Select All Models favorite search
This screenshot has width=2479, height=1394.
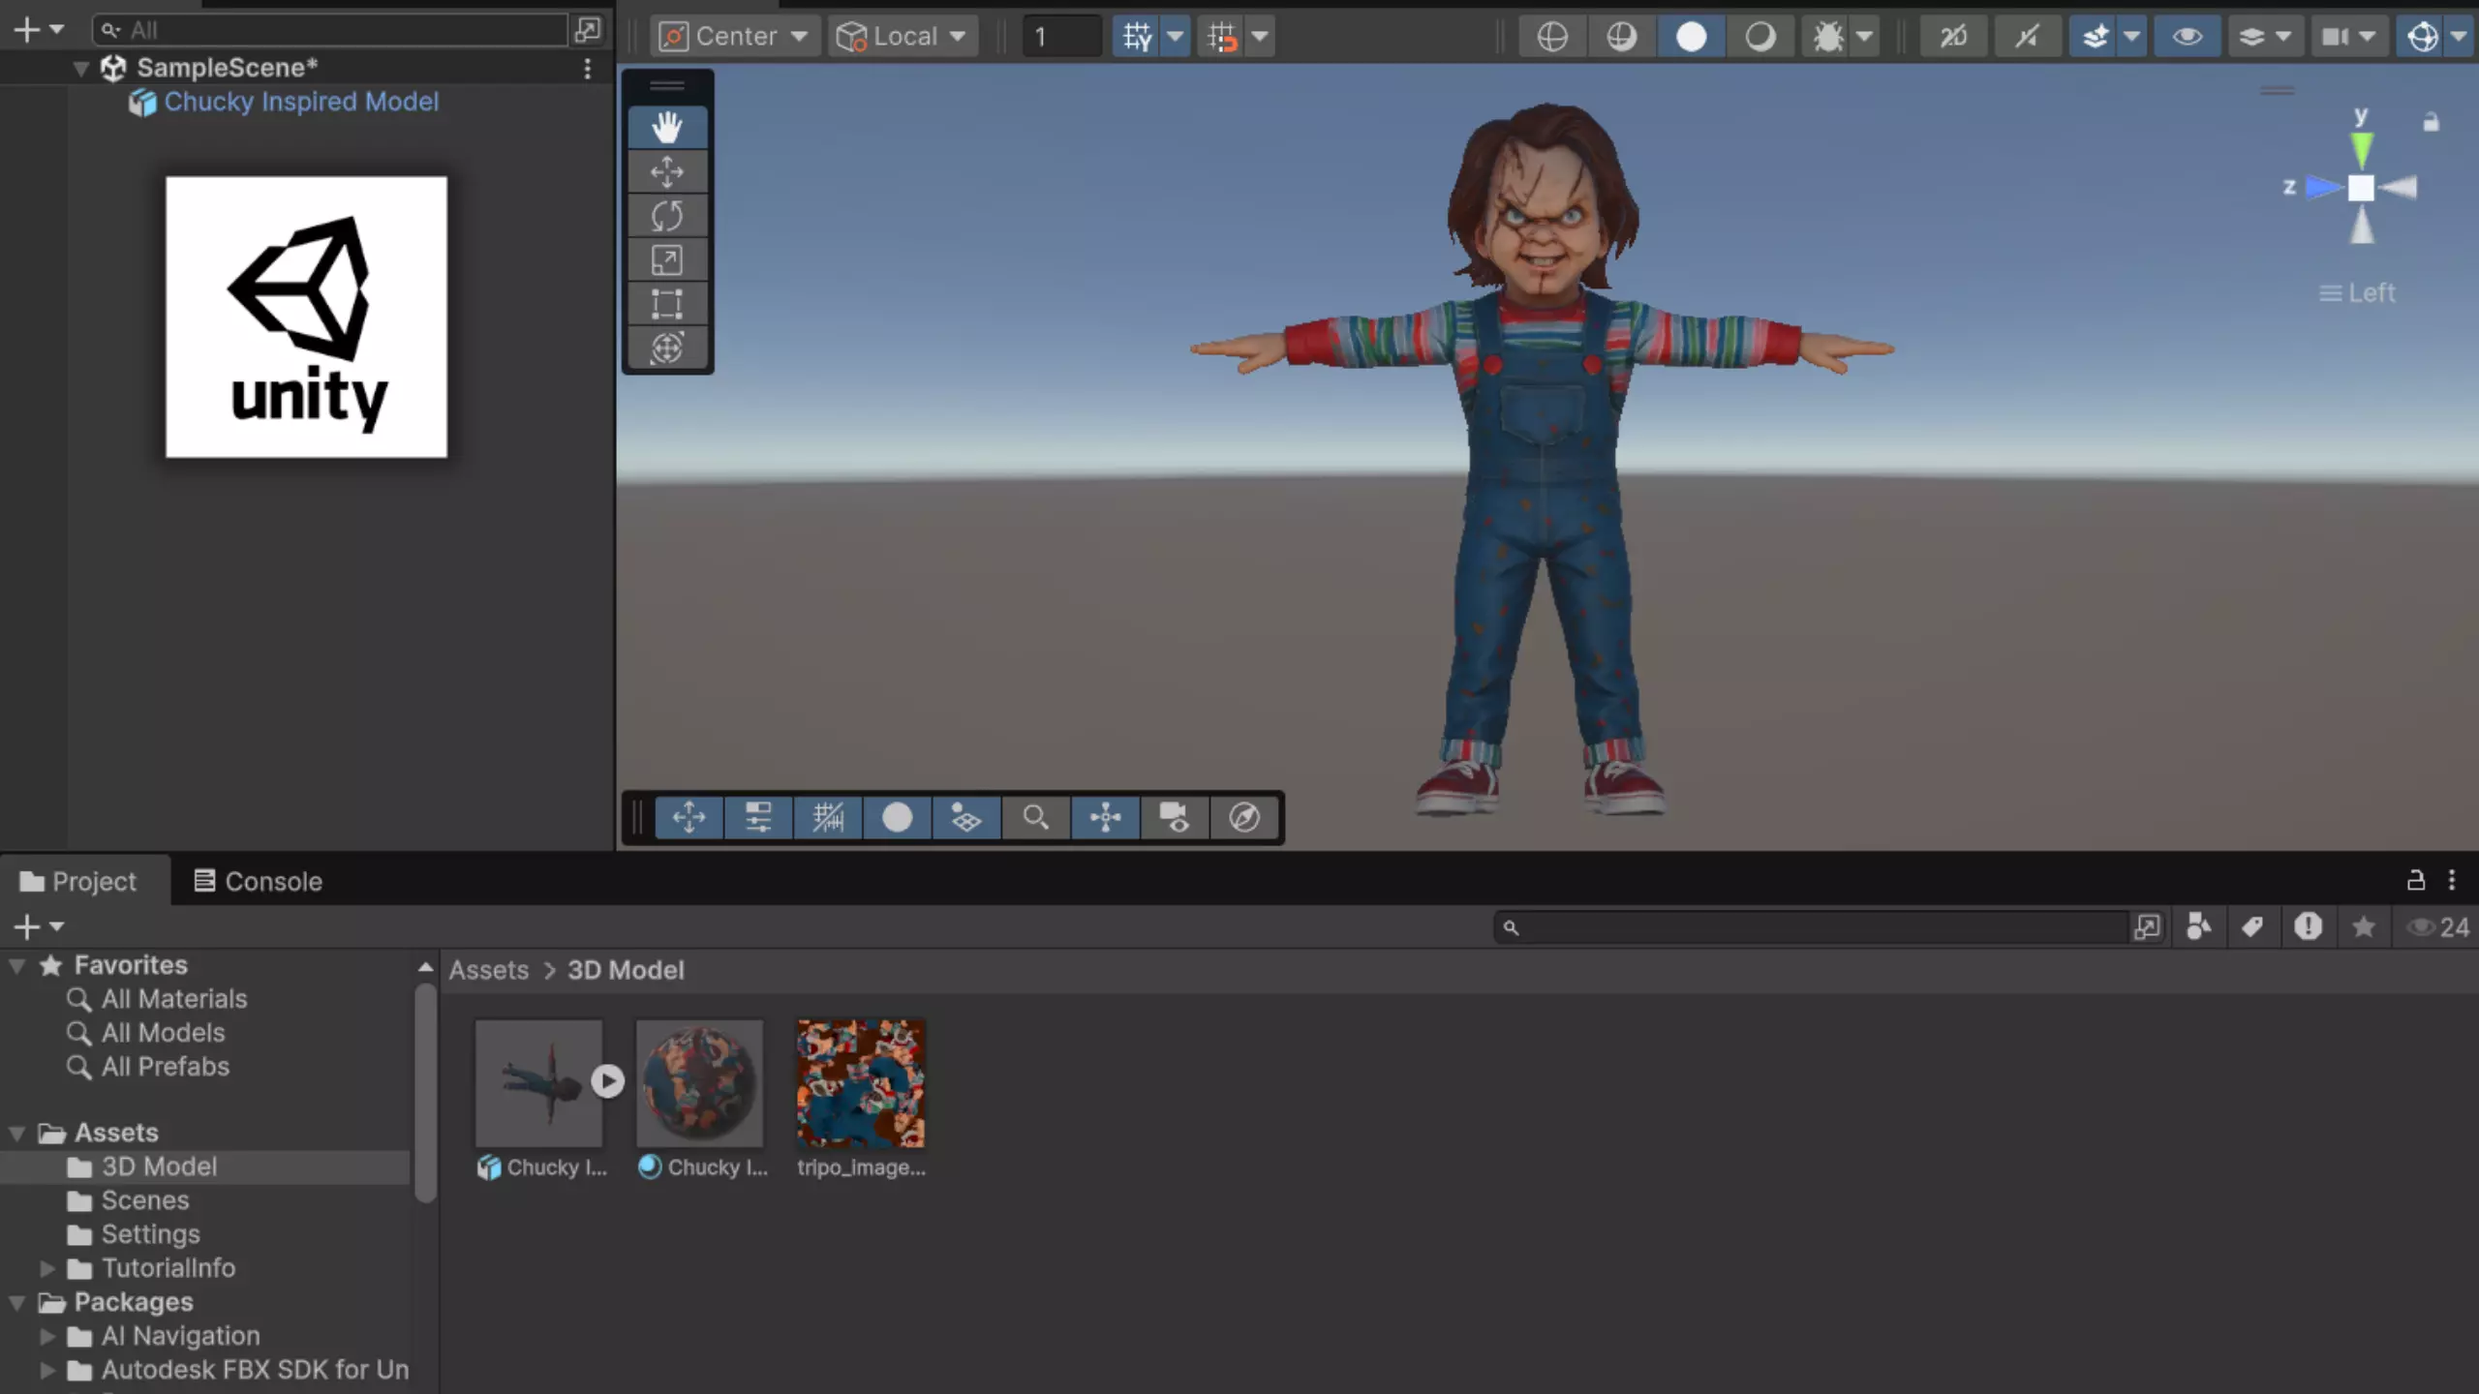[x=163, y=1033]
